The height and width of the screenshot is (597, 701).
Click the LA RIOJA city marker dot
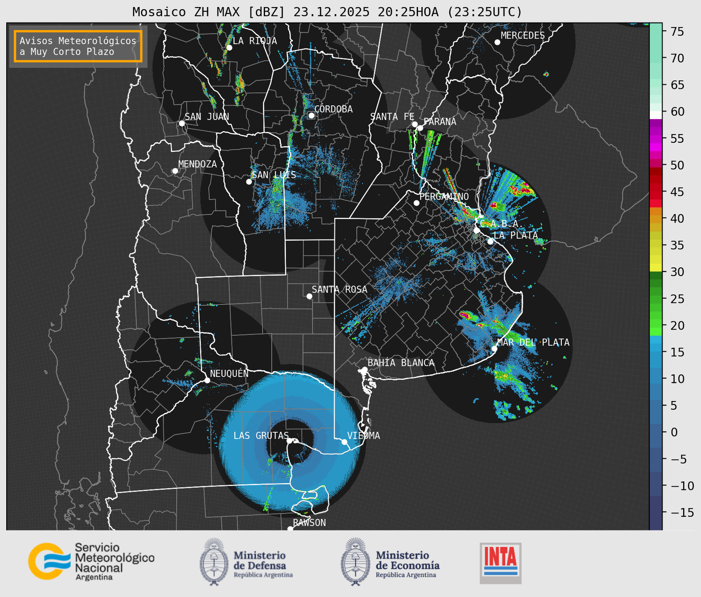(x=229, y=48)
